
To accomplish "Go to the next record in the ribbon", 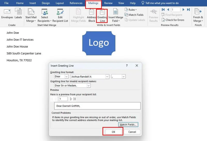I will [x=183, y=10].
